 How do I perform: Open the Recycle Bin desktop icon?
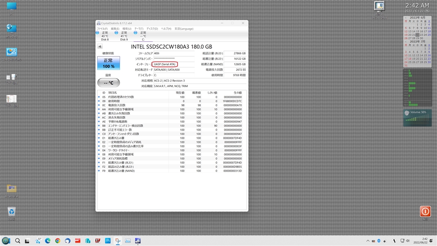click(x=12, y=214)
